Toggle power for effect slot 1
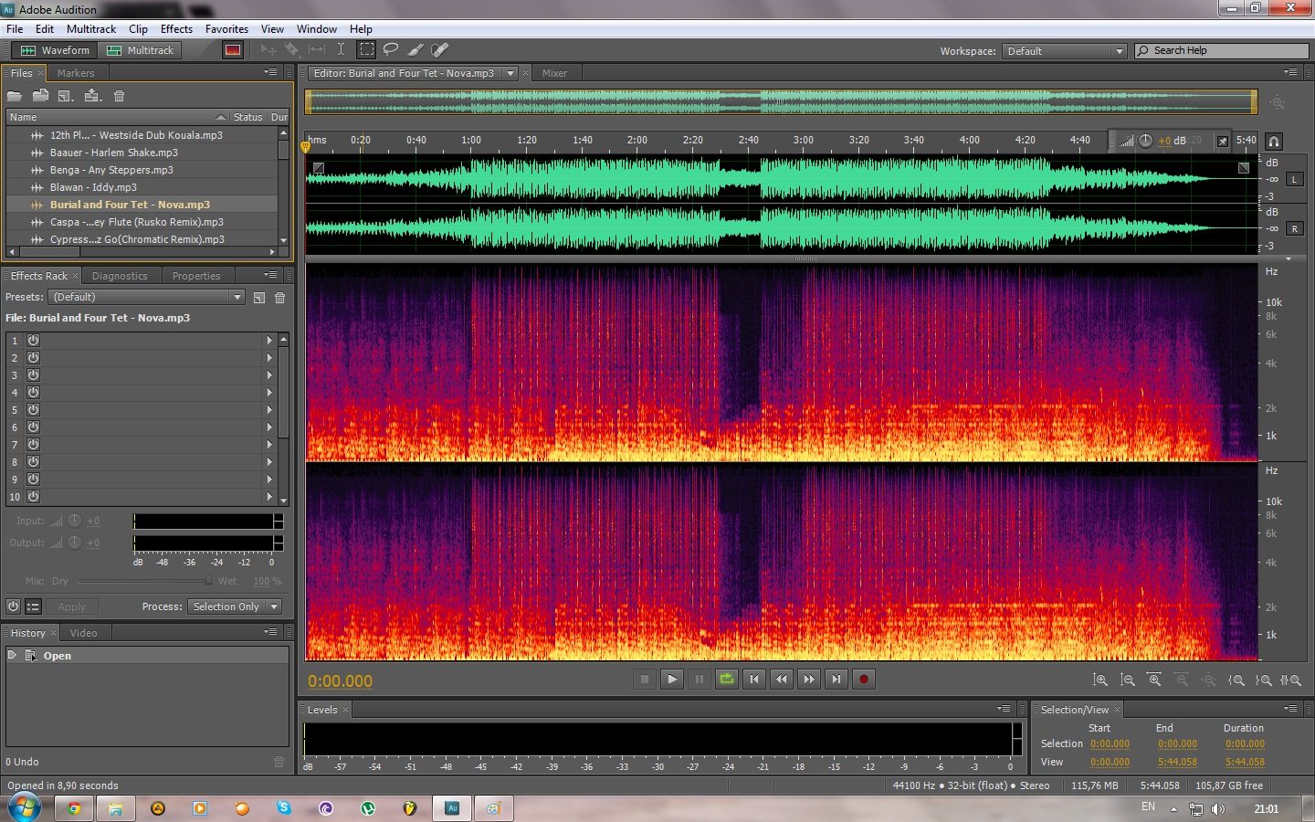 (33, 341)
